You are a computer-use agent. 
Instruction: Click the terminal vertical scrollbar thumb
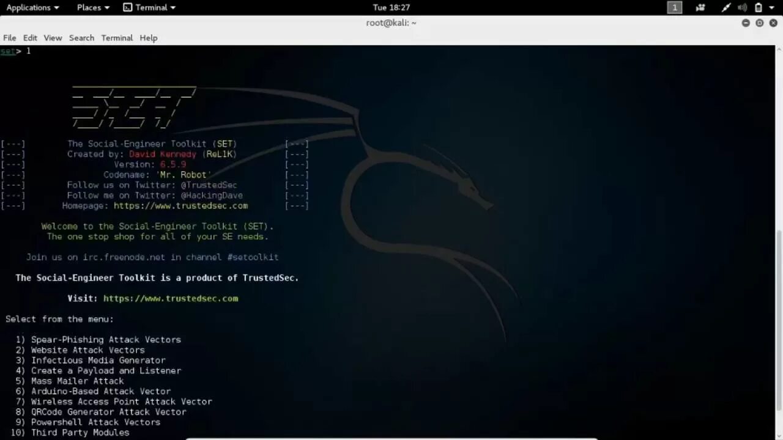(x=779, y=320)
